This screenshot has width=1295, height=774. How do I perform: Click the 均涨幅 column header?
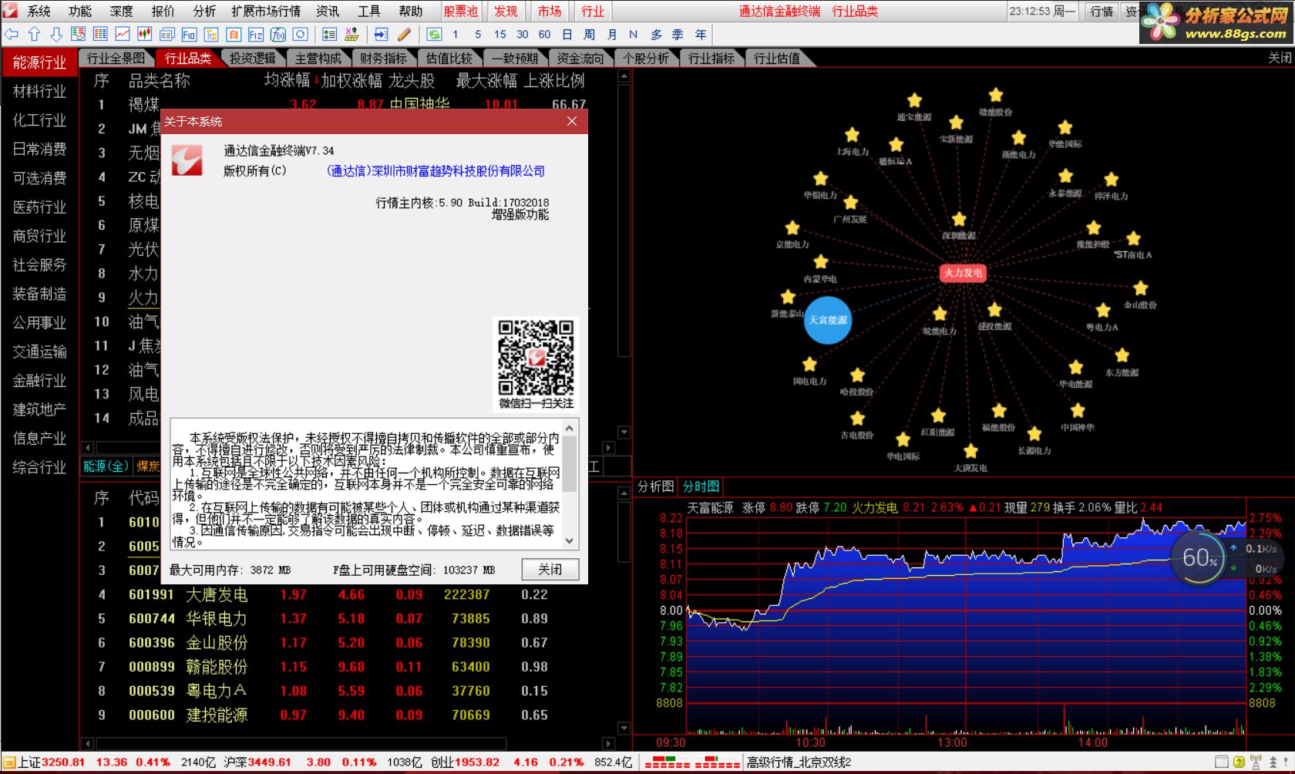coord(287,80)
